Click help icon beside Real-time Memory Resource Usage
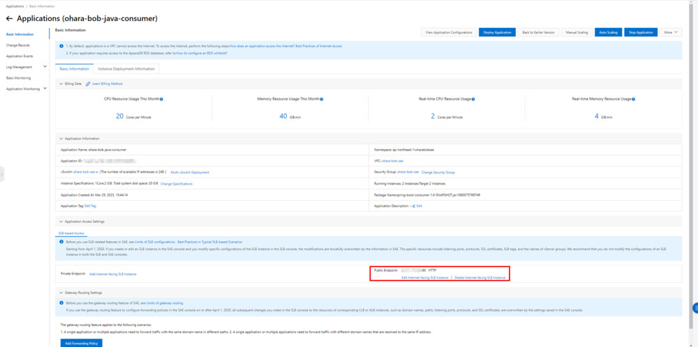The height and width of the screenshot is (347, 698). [x=633, y=100]
